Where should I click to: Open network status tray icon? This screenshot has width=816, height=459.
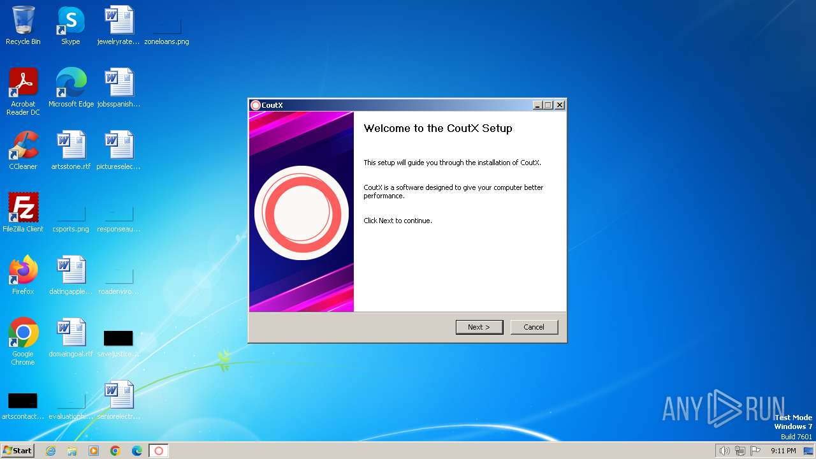click(740, 451)
